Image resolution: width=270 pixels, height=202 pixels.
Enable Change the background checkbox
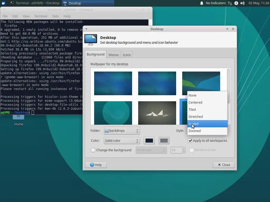[x=93, y=150]
